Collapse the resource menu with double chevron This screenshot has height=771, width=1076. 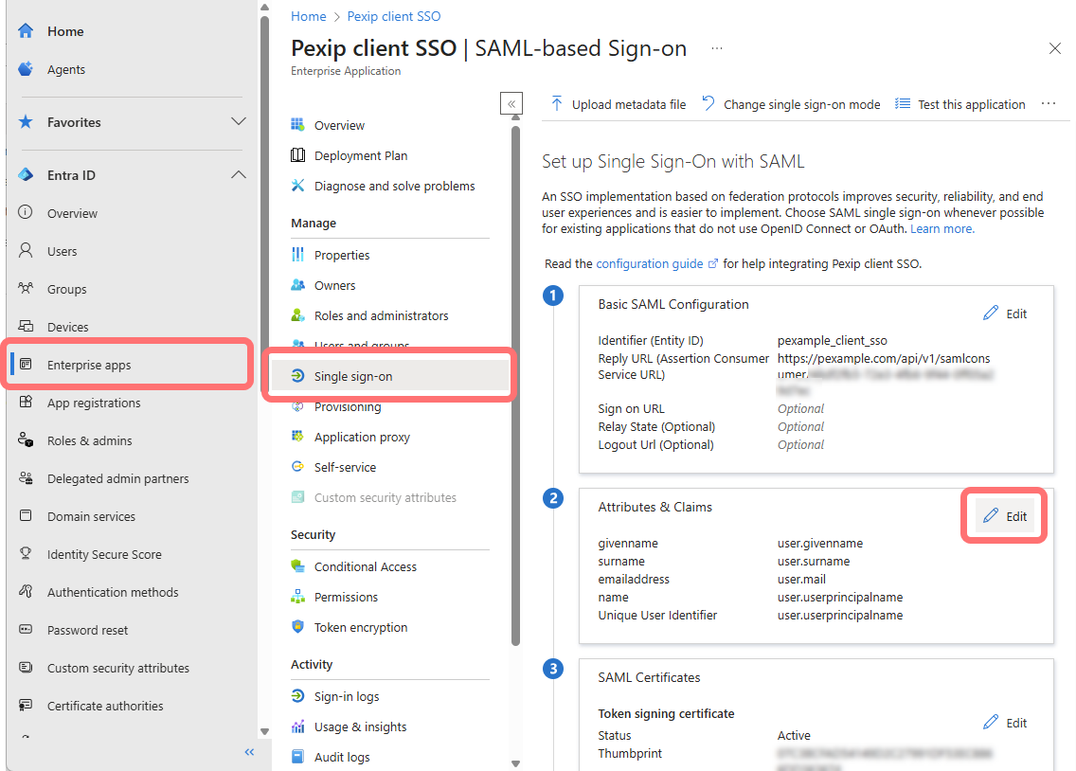[x=511, y=104]
